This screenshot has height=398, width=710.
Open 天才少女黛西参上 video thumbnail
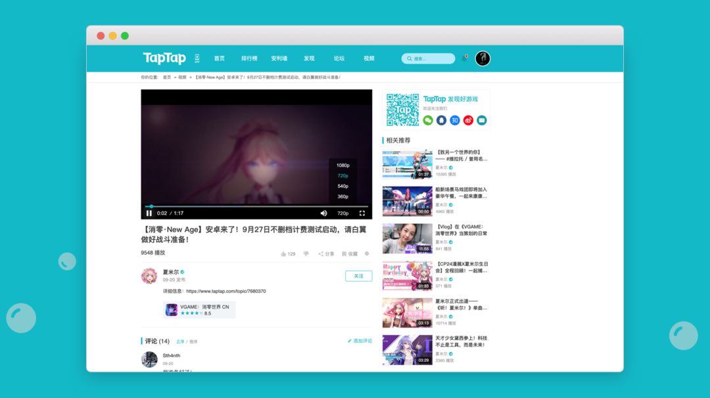(407, 349)
